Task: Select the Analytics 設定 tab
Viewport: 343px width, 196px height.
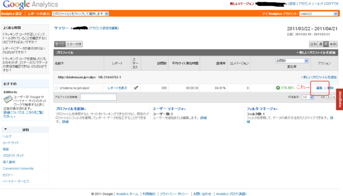Action: 12,14
